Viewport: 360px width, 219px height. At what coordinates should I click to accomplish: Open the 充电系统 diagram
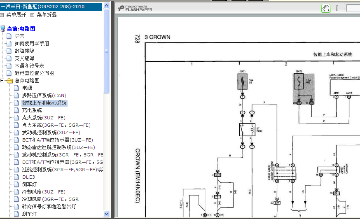tap(32, 110)
